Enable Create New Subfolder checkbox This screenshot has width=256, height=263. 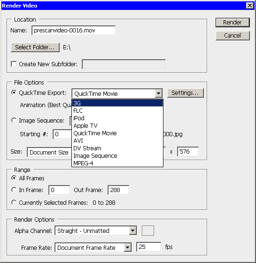[14, 64]
